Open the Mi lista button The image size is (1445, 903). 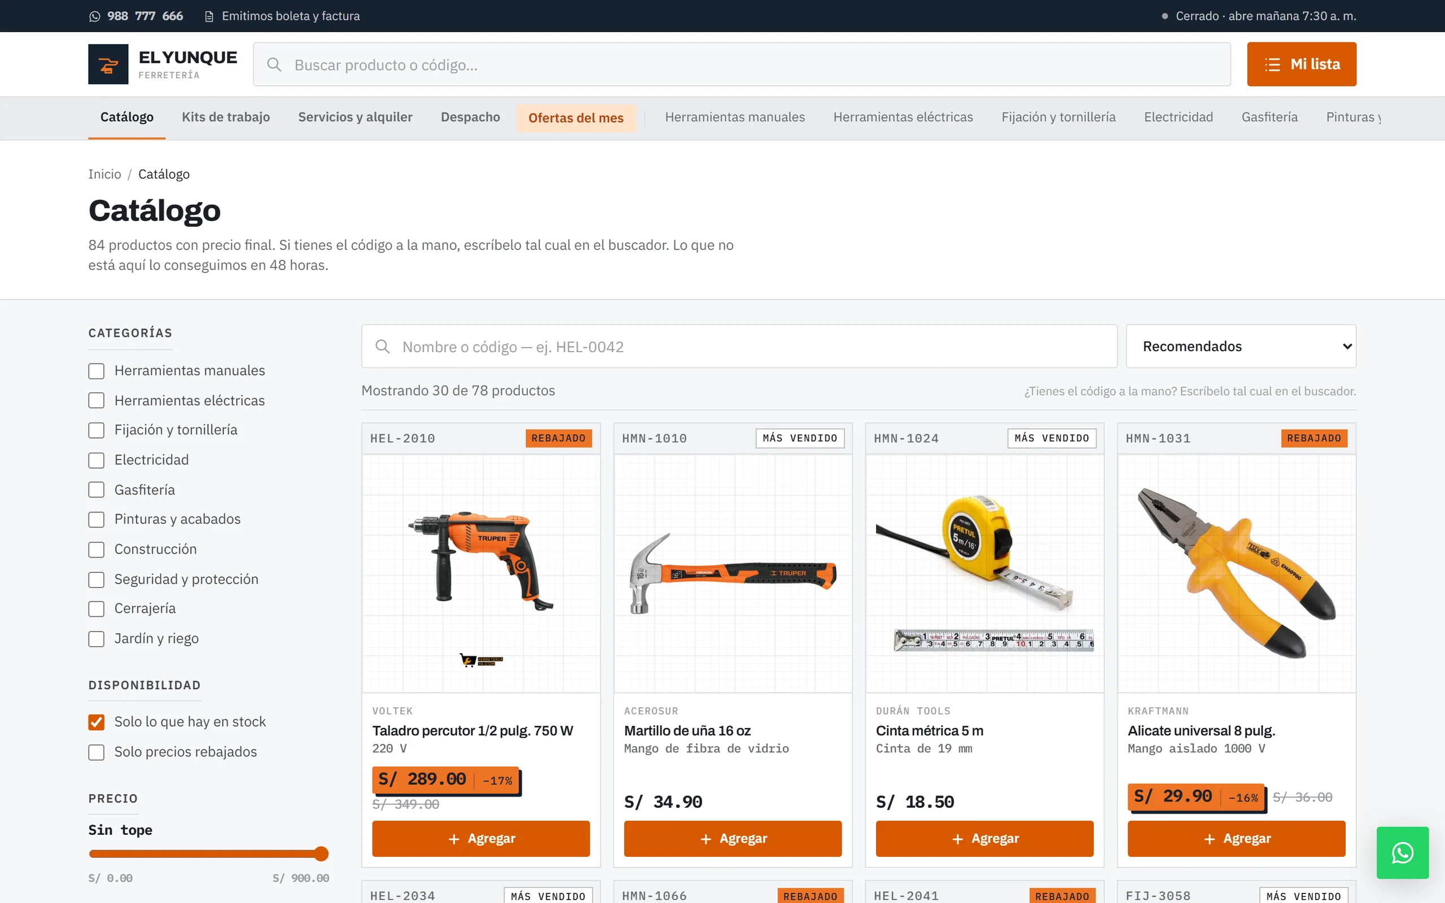[1302, 64]
